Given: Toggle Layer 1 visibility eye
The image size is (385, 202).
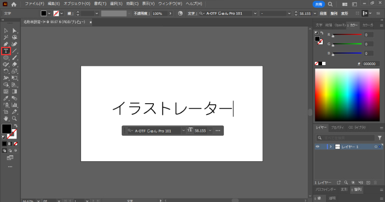Looking at the screenshot, I should tap(318, 147).
